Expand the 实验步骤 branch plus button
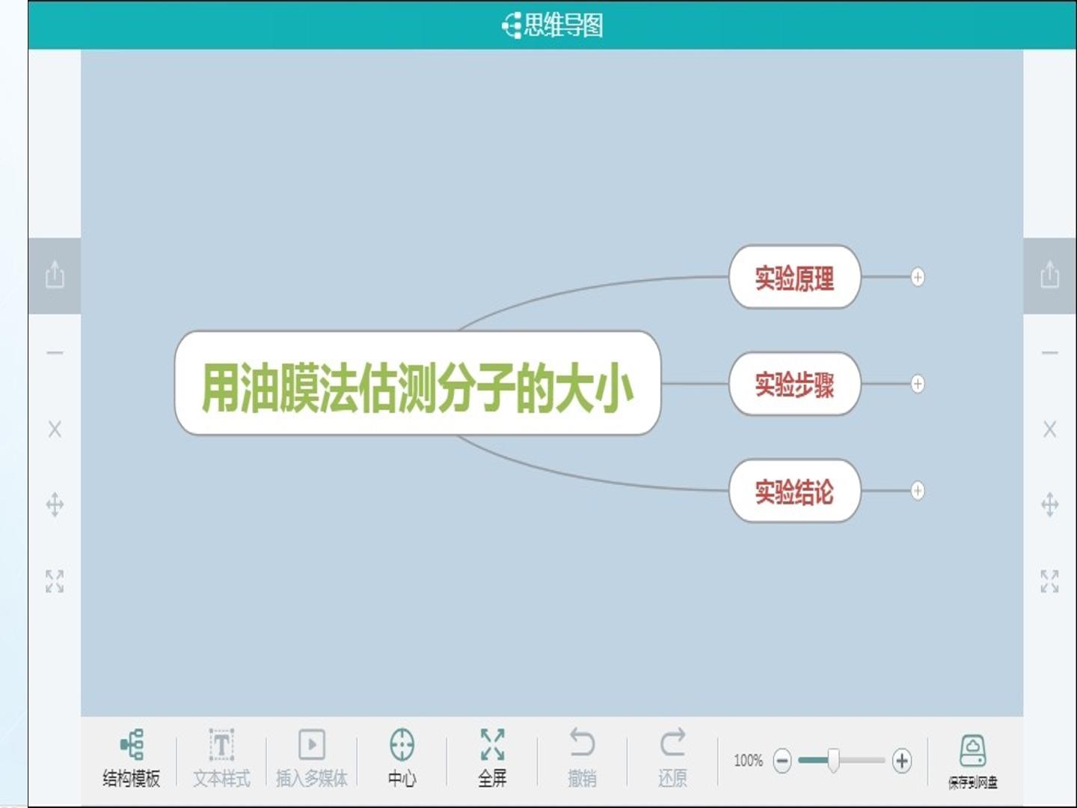 click(x=918, y=384)
